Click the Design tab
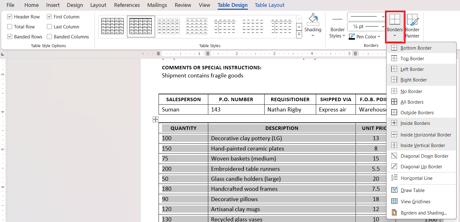 (75, 5)
